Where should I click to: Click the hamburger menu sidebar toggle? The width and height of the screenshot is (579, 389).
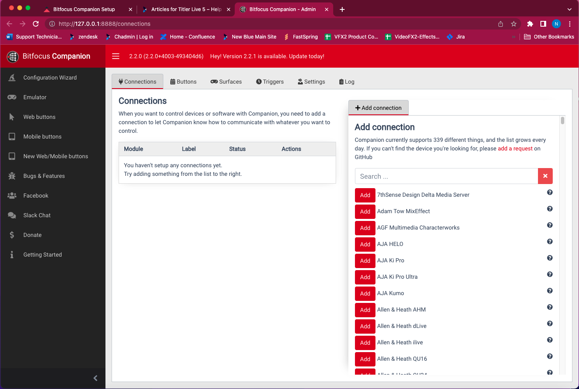coord(116,56)
